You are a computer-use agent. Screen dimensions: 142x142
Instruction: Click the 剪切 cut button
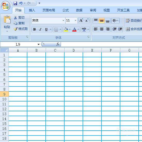coord(19,17)
